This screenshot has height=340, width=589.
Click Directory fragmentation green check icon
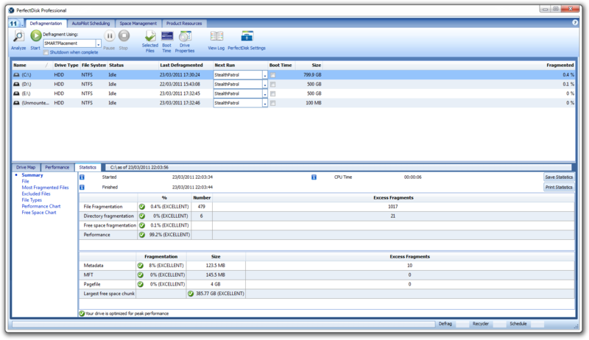pyautogui.click(x=142, y=216)
